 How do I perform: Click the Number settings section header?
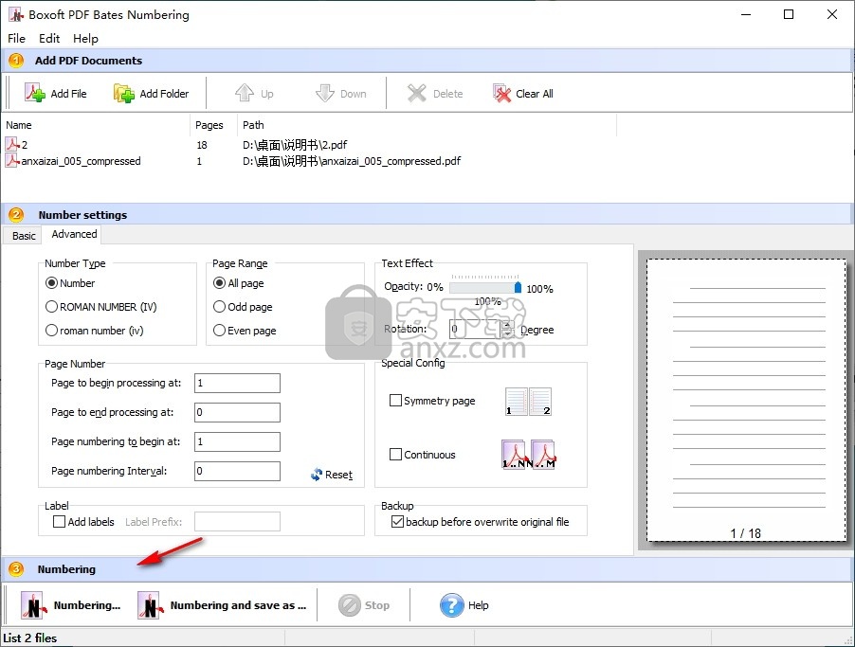(x=427, y=214)
